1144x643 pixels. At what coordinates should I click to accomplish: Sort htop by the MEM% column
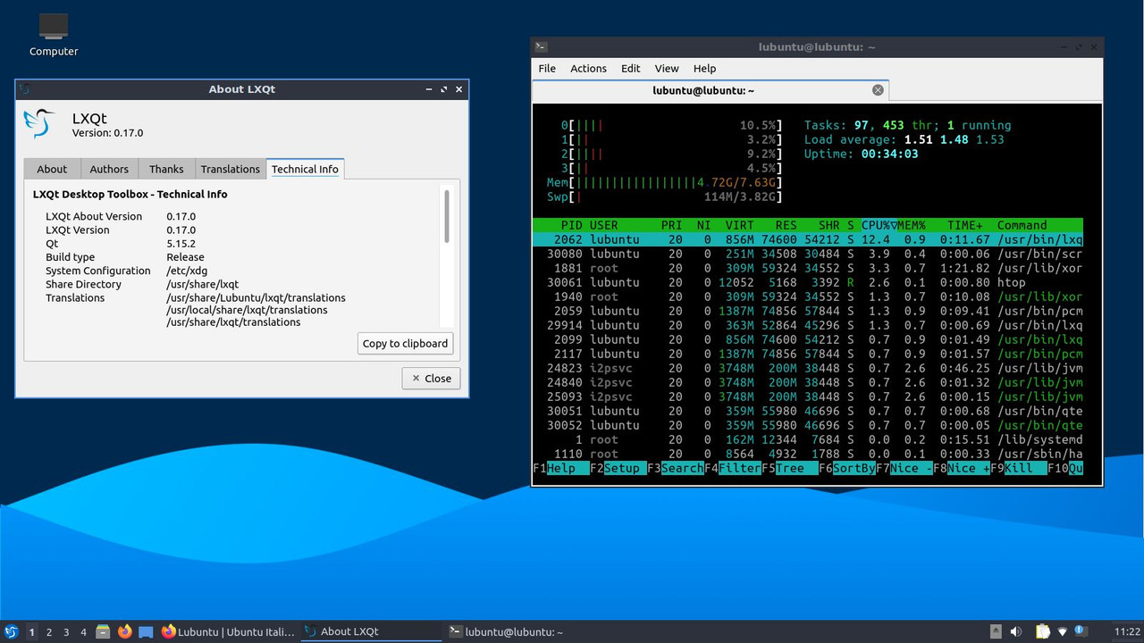(913, 225)
